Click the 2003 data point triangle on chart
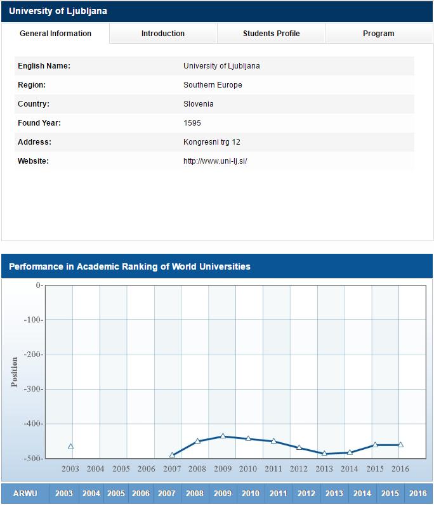This screenshot has height=505, width=434. (x=71, y=447)
